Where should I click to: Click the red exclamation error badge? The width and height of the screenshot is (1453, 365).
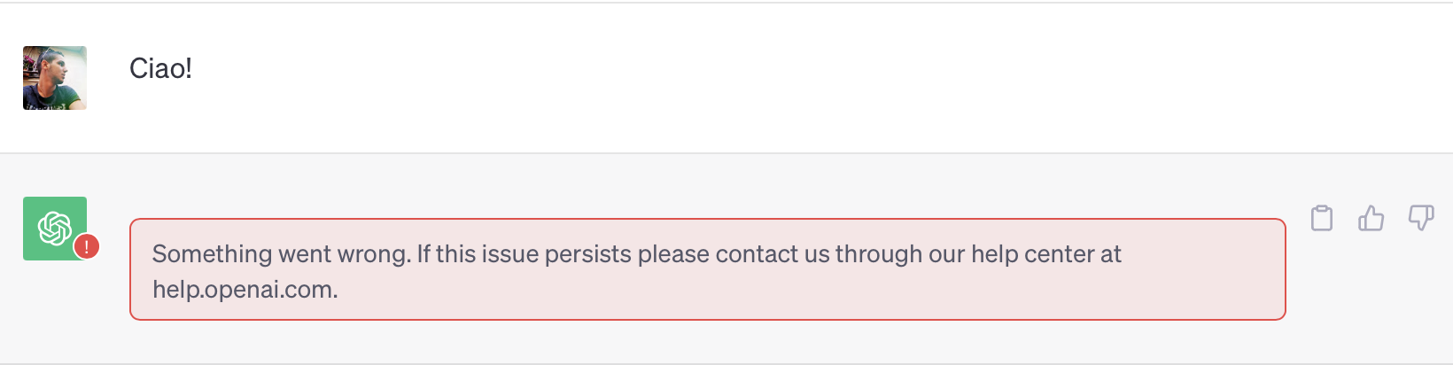pos(86,247)
